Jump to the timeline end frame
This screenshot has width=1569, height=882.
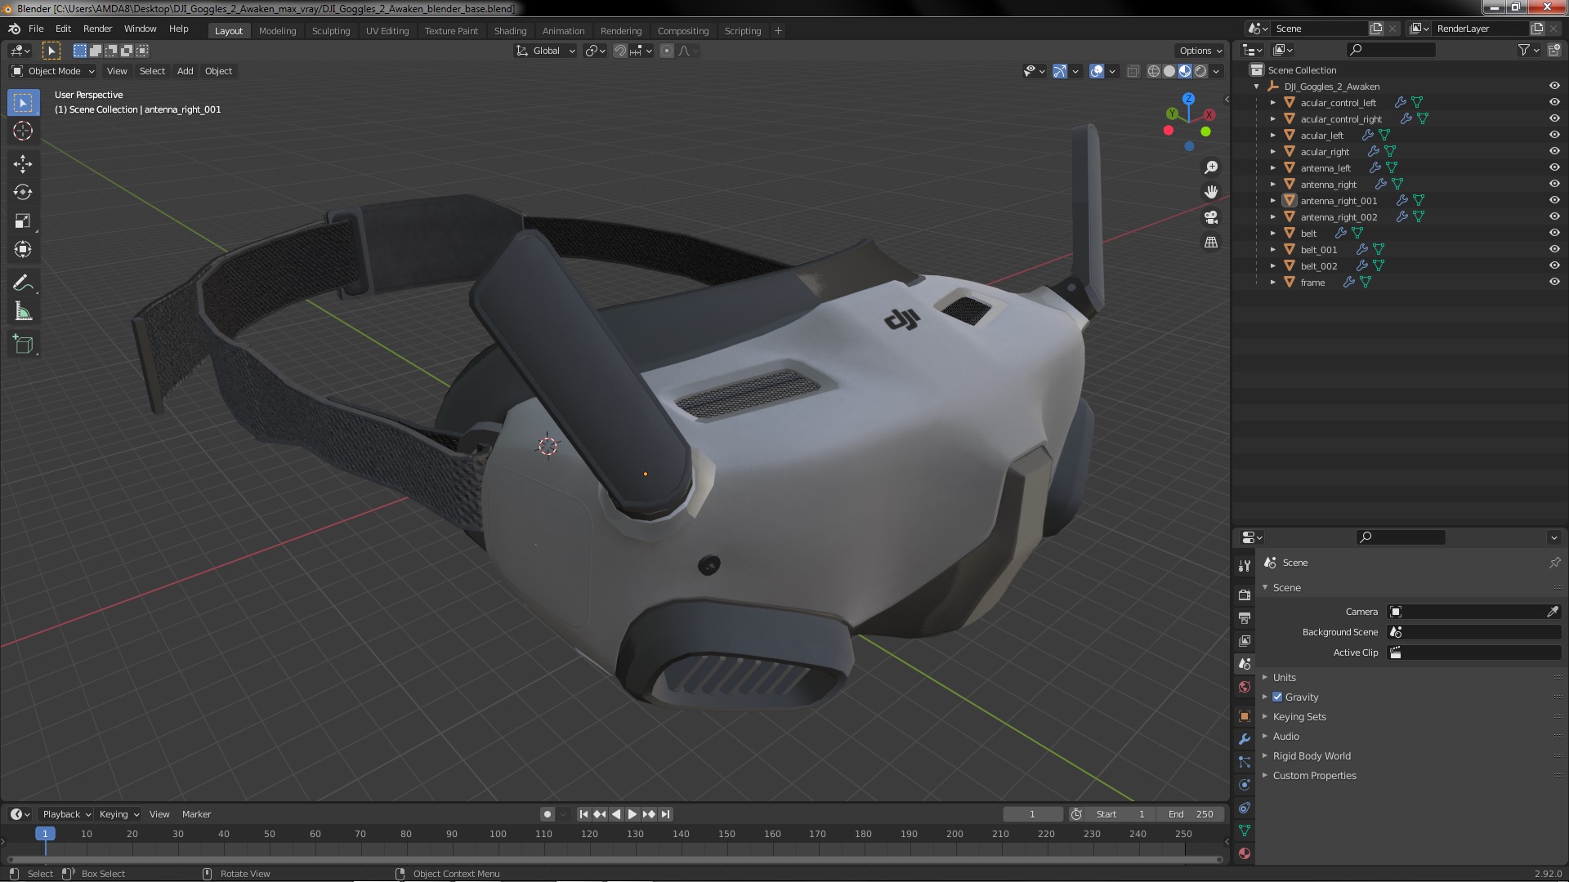(x=665, y=814)
